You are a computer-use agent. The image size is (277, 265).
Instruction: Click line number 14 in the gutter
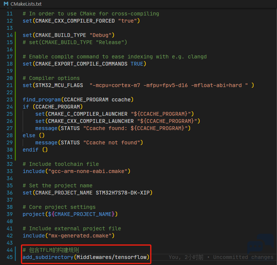[9, 35]
